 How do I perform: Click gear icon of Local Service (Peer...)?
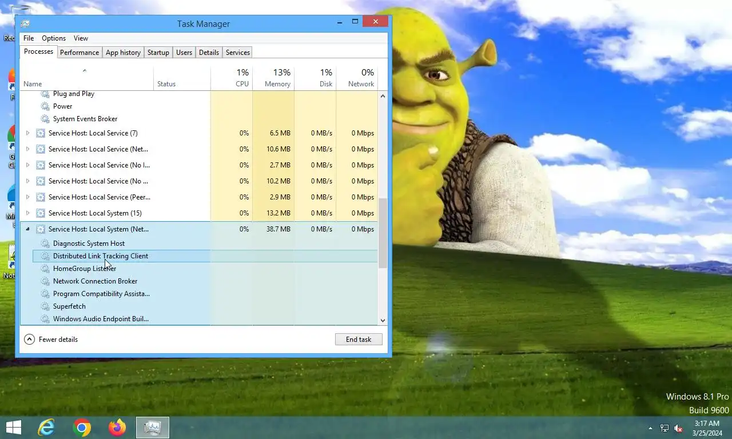(x=41, y=197)
